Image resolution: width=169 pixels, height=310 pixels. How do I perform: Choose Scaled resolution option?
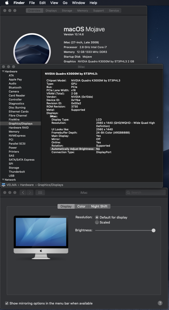pyautogui.click(x=97, y=222)
